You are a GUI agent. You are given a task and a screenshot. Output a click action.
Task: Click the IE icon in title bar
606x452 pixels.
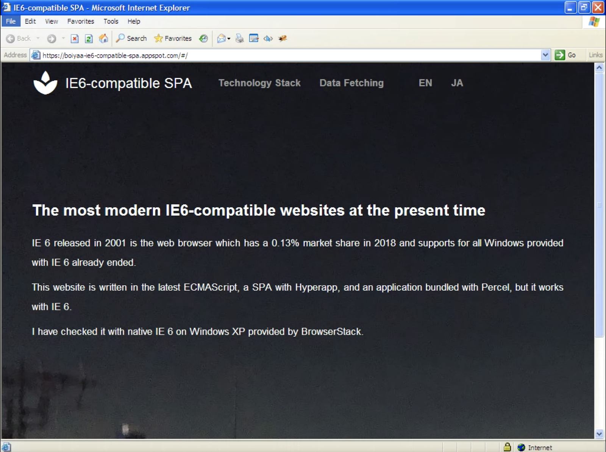tap(6, 7)
